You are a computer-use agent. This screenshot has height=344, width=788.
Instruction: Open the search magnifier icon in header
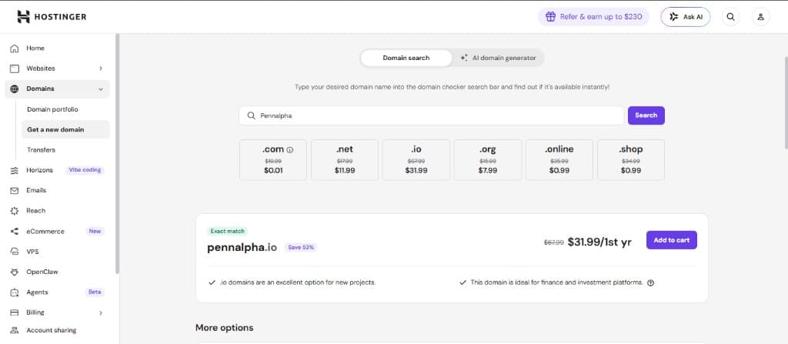pos(731,17)
